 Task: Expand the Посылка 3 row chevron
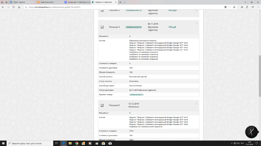[196, 10]
